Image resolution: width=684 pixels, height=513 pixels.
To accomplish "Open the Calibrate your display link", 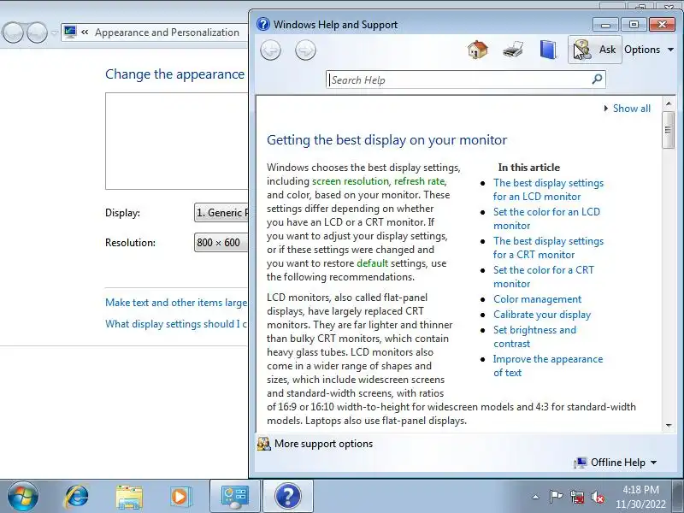I will pos(542,315).
